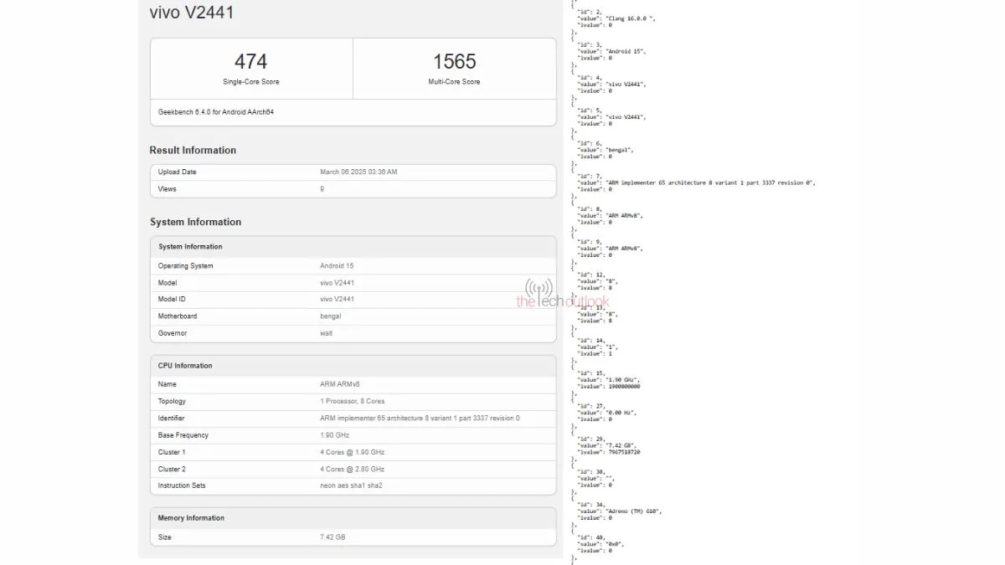Image resolution: width=1005 pixels, height=565 pixels.
Task: Select '4 Cores @ 1.90 GHz' value
Action: [x=353, y=452]
